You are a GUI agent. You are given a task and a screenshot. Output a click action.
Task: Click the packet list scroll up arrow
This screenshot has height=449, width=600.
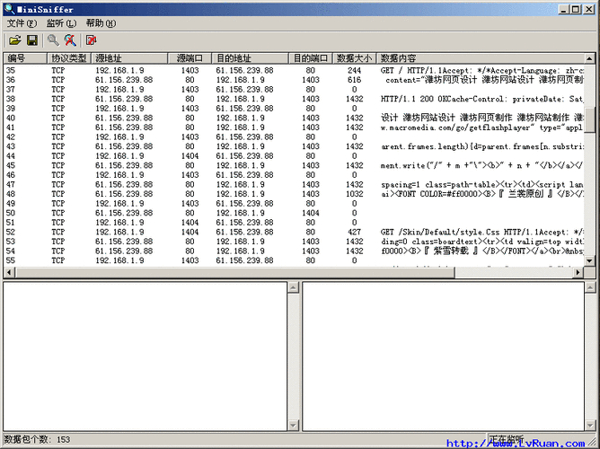pyautogui.click(x=590, y=59)
